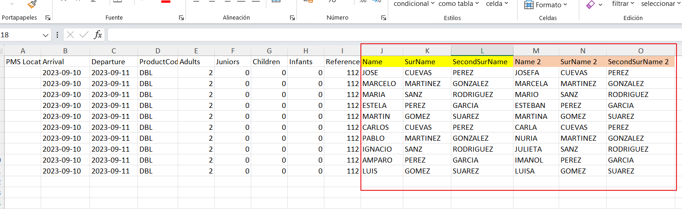Open Fuente dialog launcher
This screenshot has width=682, height=209.
coord(181,18)
